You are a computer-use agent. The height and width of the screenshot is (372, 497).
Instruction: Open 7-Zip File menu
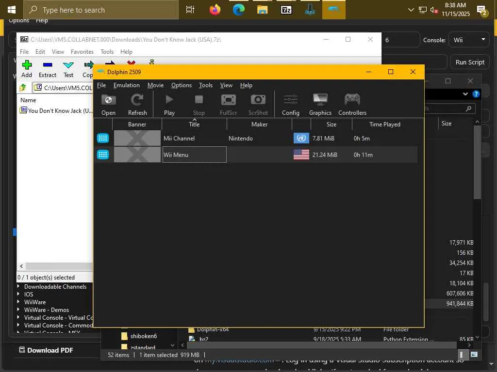tap(24, 51)
